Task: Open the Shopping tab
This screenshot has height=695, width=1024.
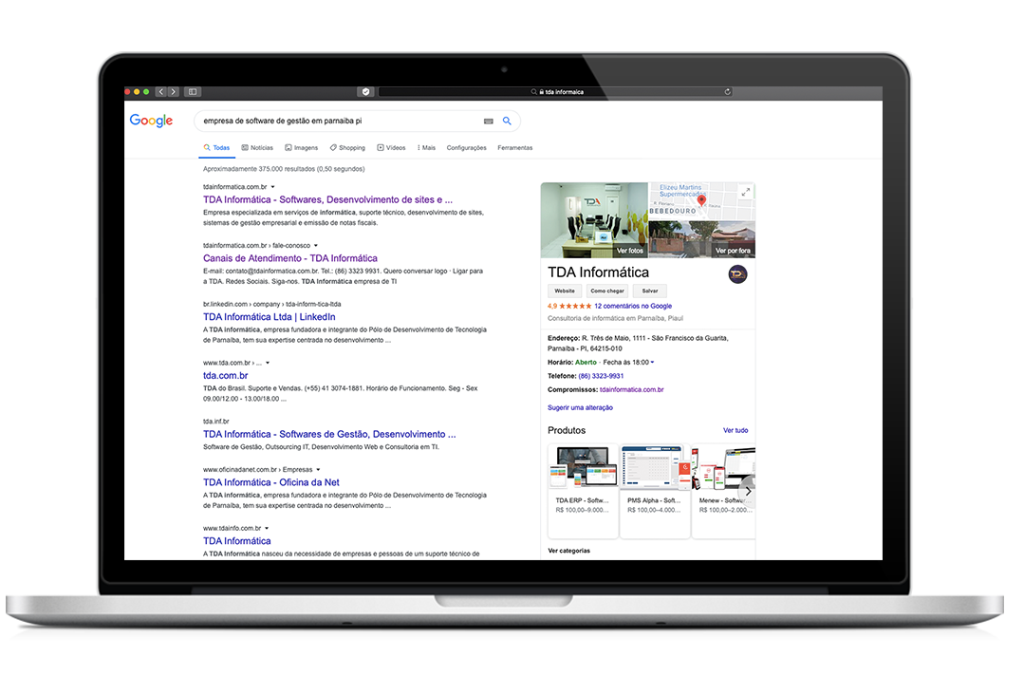Action: (x=347, y=147)
